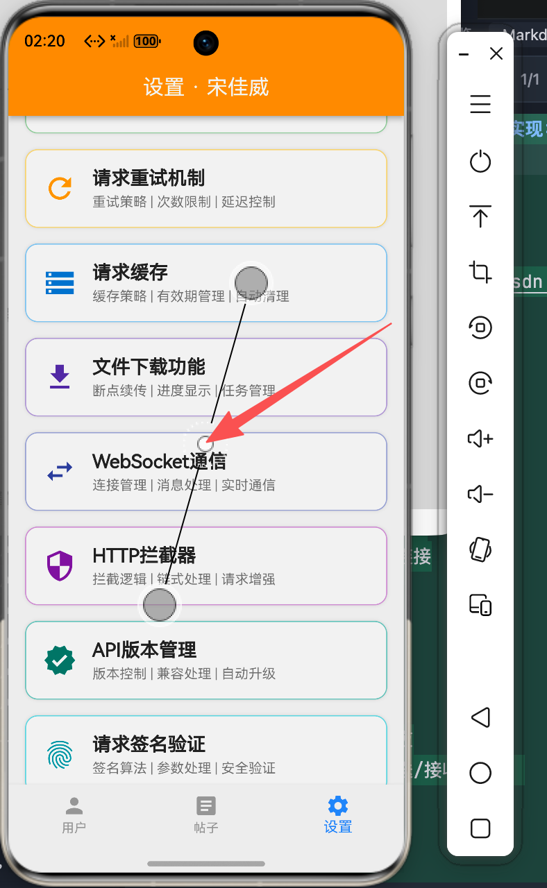Click the multi-device screen icon in sidebar
Image resolution: width=547 pixels, height=888 pixels.
480,605
